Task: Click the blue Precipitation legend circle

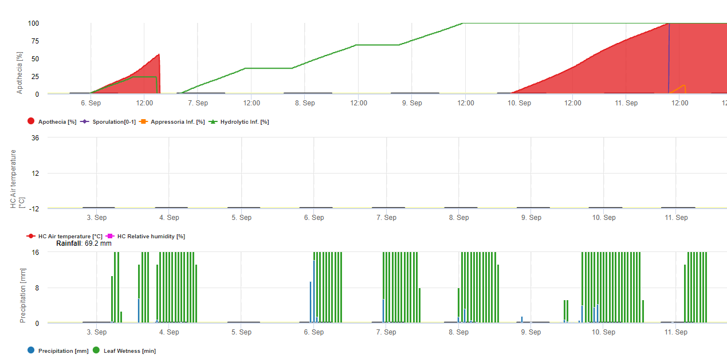Action: click(31, 351)
